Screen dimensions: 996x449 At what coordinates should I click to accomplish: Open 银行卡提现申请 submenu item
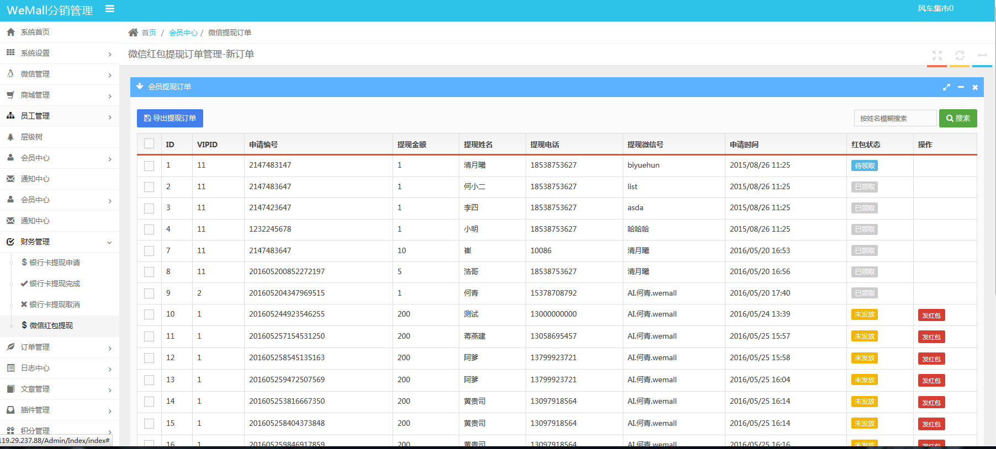55,263
